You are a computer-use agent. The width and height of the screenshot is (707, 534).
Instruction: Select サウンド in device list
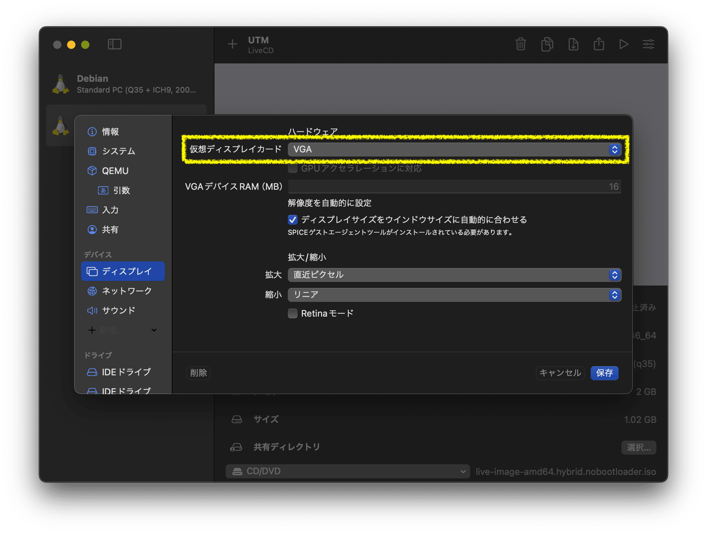point(123,310)
